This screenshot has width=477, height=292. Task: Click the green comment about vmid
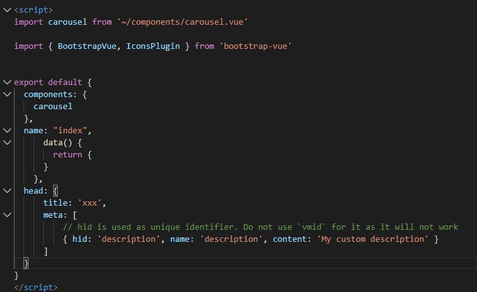(x=261, y=227)
